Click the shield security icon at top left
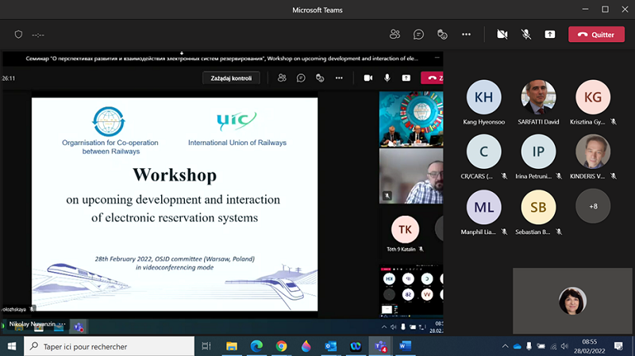 [x=18, y=35]
